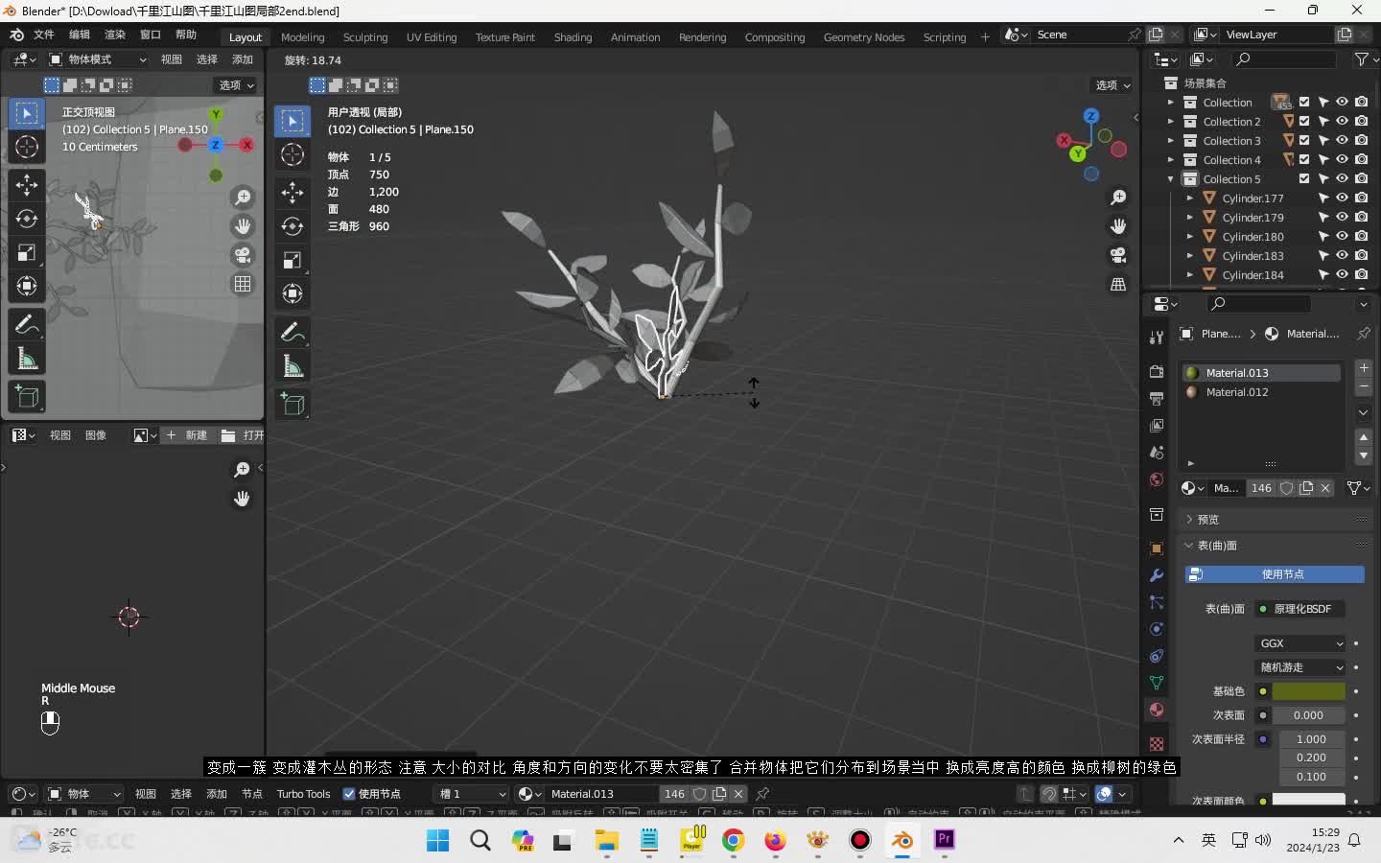
Task: Uncheck Collection 5 exclude checkbox
Action: tap(1304, 179)
